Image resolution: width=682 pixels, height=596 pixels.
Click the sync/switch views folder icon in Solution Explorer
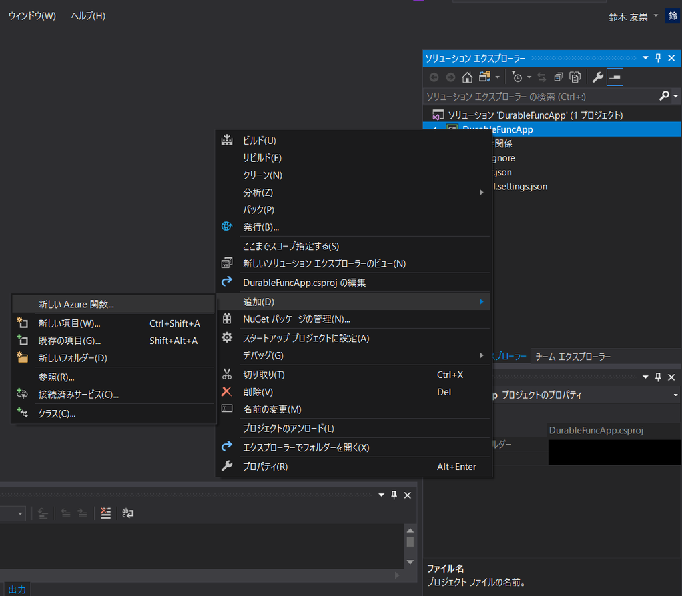pos(484,77)
